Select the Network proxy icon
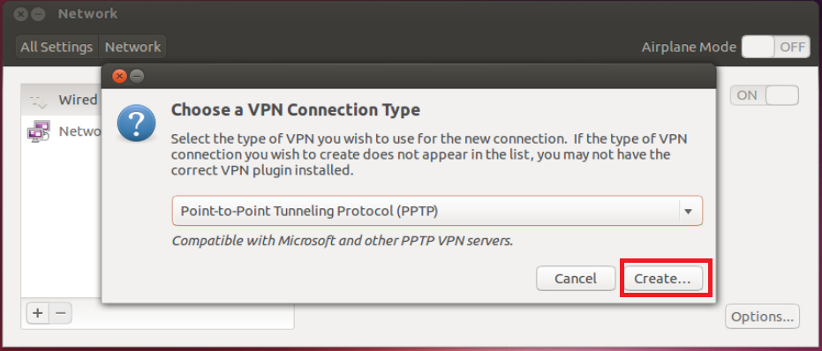This screenshot has width=822, height=351. 38,131
